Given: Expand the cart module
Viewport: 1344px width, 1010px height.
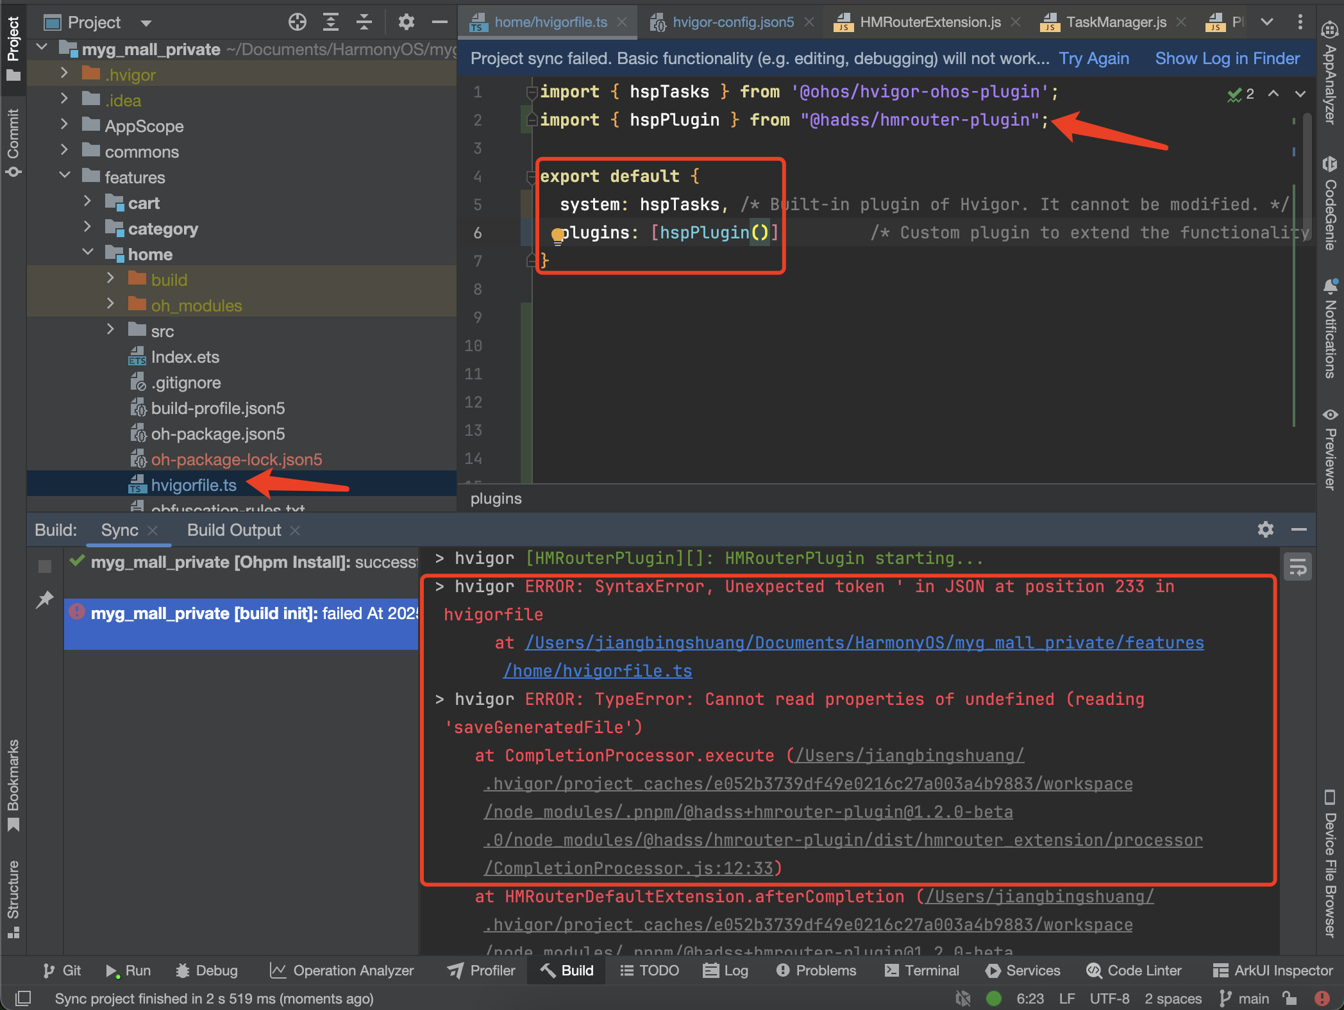Looking at the screenshot, I should [x=87, y=202].
